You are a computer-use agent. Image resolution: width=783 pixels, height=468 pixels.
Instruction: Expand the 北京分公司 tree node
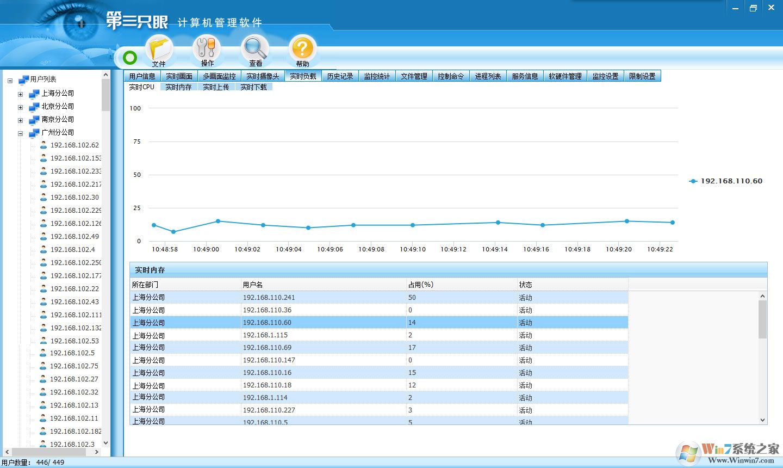point(20,106)
